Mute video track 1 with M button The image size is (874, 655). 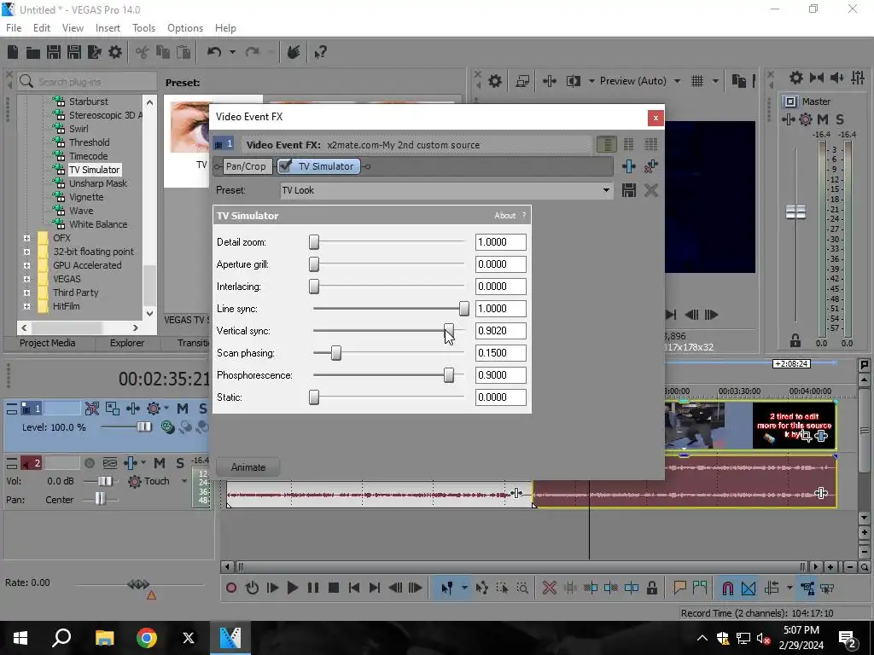click(183, 409)
